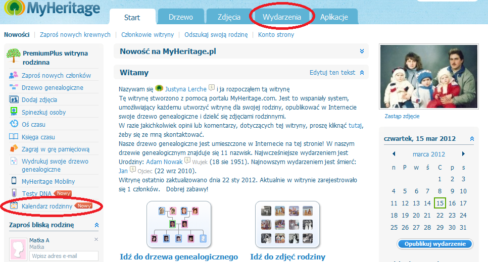Viewport: 488px width, 262px height.
Task: Click the info icon beside Jan
Action: [133, 170]
